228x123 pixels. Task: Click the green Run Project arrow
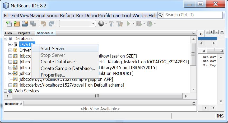[128, 23]
